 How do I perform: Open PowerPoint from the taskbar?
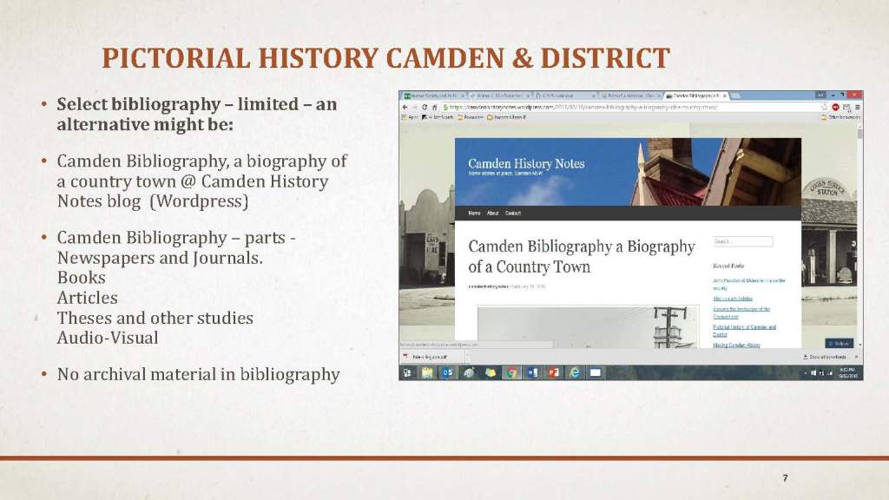pyautogui.click(x=553, y=372)
